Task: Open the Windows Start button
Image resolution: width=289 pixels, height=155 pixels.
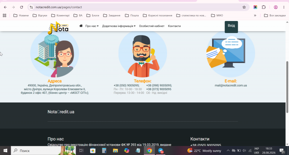Action: [5, 150]
